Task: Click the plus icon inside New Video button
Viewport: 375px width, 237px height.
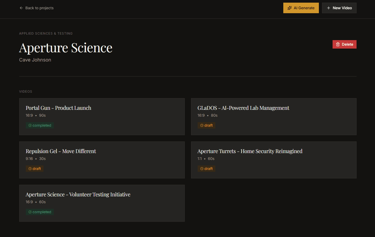Action: click(329, 8)
